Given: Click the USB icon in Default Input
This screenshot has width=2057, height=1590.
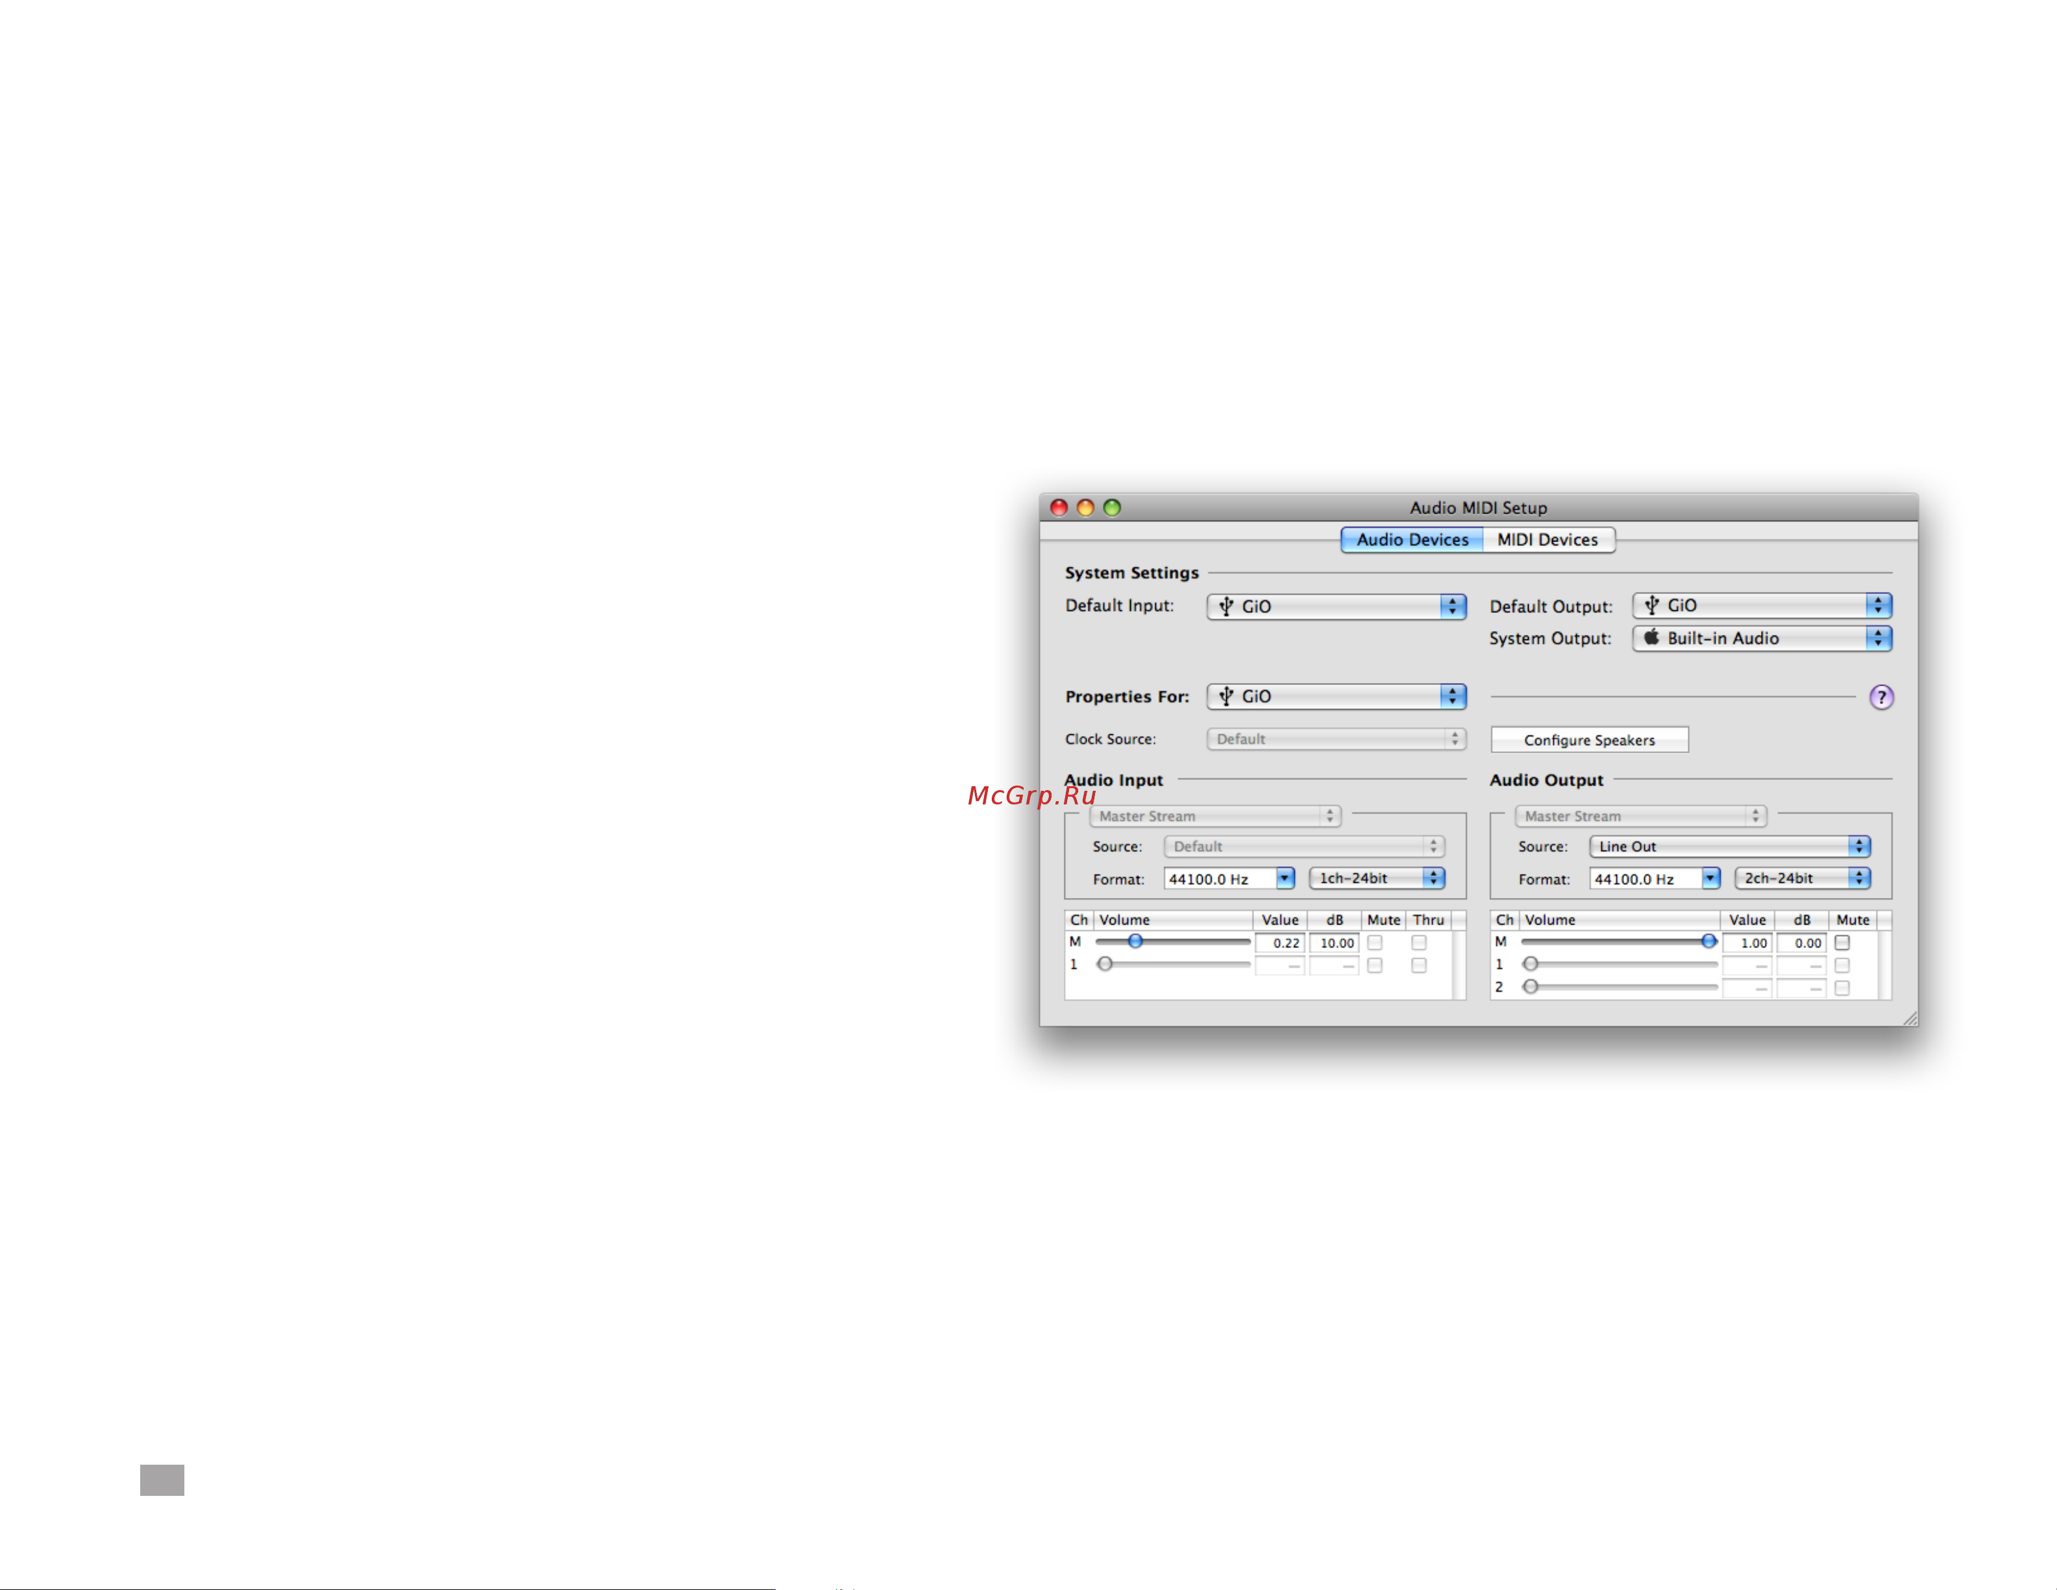Looking at the screenshot, I should pos(1226,606).
